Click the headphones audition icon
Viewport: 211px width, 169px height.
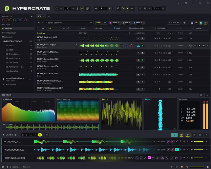tap(118, 8)
